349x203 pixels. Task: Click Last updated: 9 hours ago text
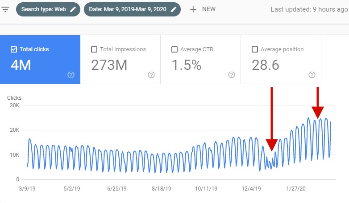[x=309, y=9]
